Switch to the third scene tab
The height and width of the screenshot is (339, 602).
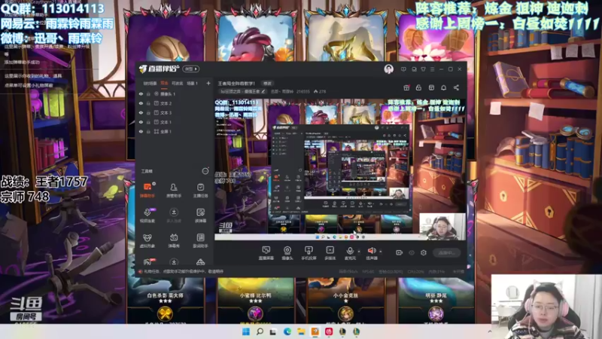177,83
